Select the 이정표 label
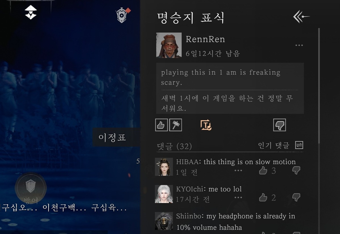The width and height of the screenshot is (340, 234). click(x=112, y=138)
